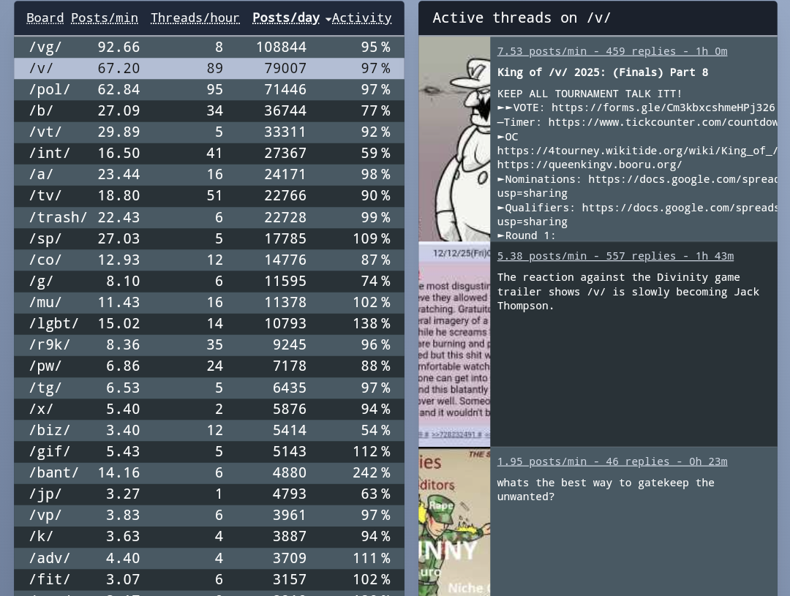Click the 'Active threads on /v/' panel heading

[x=522, y=18]
